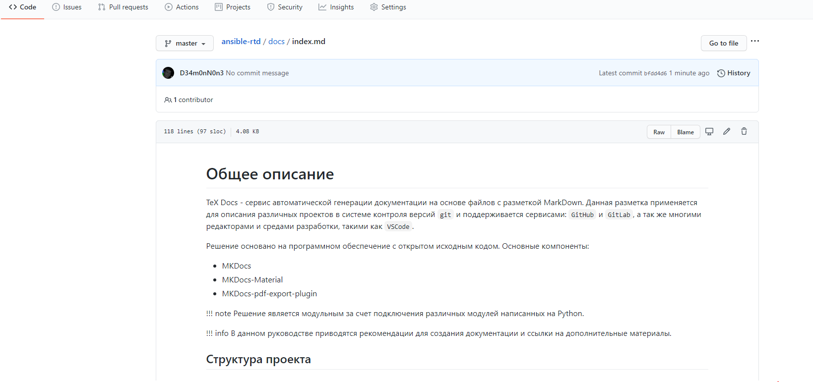Open the Code tab
The height and width of the screenshot is (382, 813).
[22, 7]
